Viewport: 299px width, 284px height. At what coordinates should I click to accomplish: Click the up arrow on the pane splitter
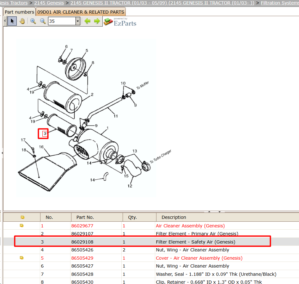tap(209, 212)
